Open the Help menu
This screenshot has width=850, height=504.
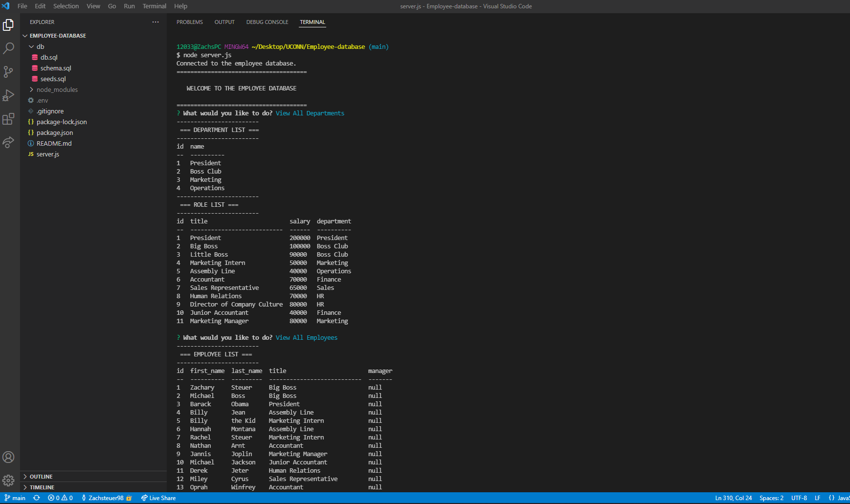[x=180, y=6]
